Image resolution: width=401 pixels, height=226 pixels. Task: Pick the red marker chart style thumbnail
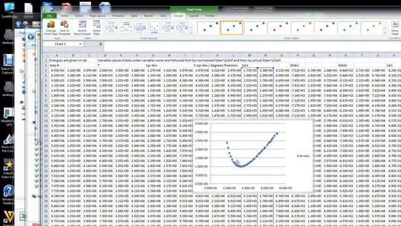point(279,28)
